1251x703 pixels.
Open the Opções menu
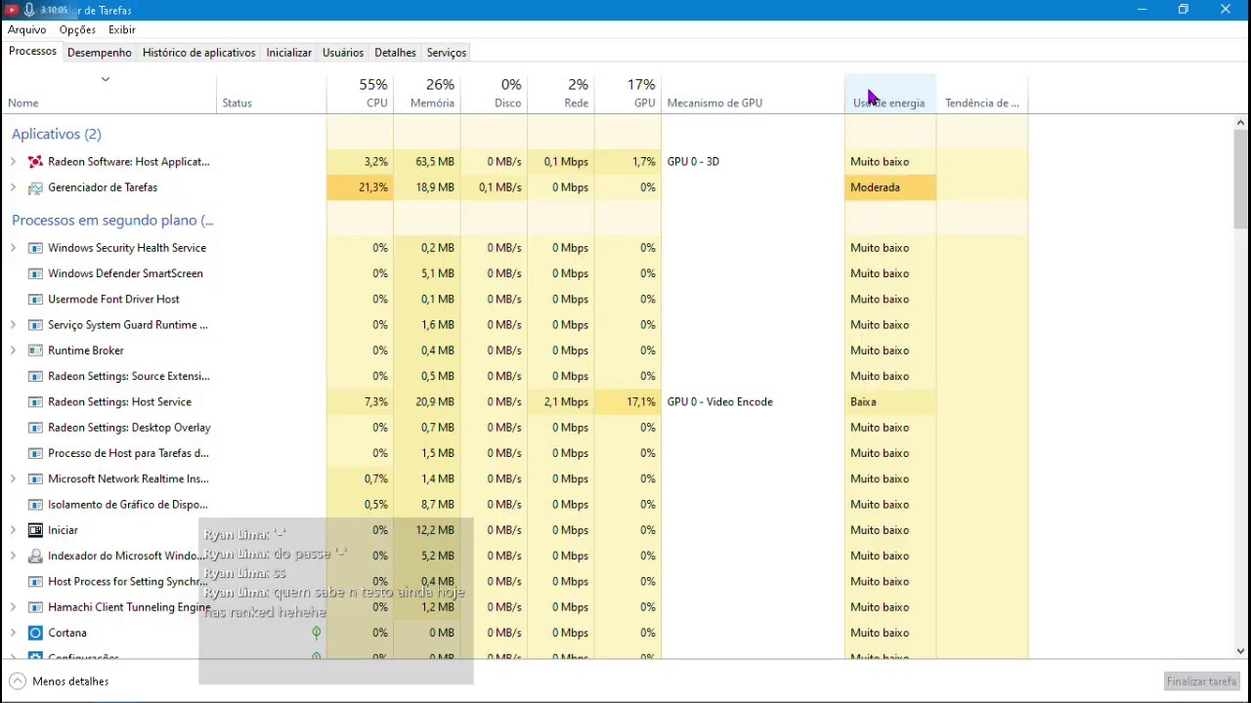(x=77, y=30)
